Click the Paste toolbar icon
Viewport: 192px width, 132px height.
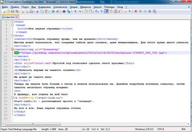point(46,11)
